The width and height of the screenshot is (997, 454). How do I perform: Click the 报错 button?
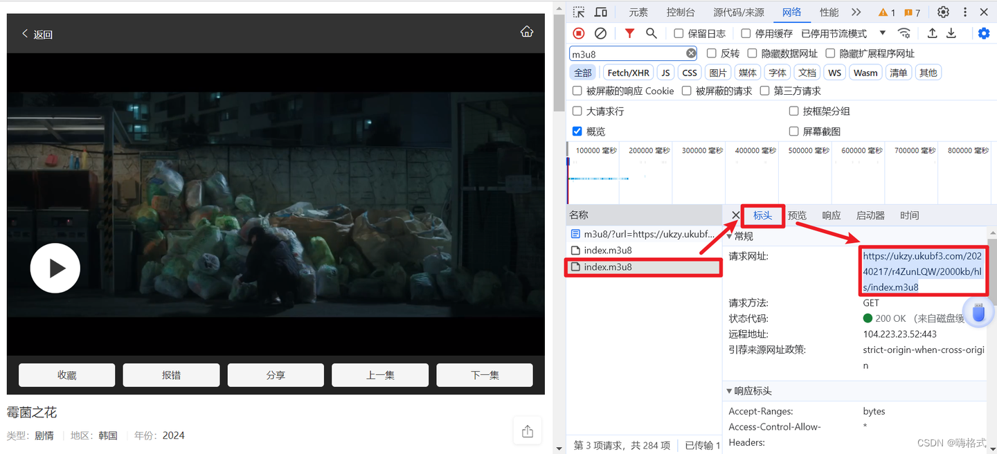click(x=171, y=375)
